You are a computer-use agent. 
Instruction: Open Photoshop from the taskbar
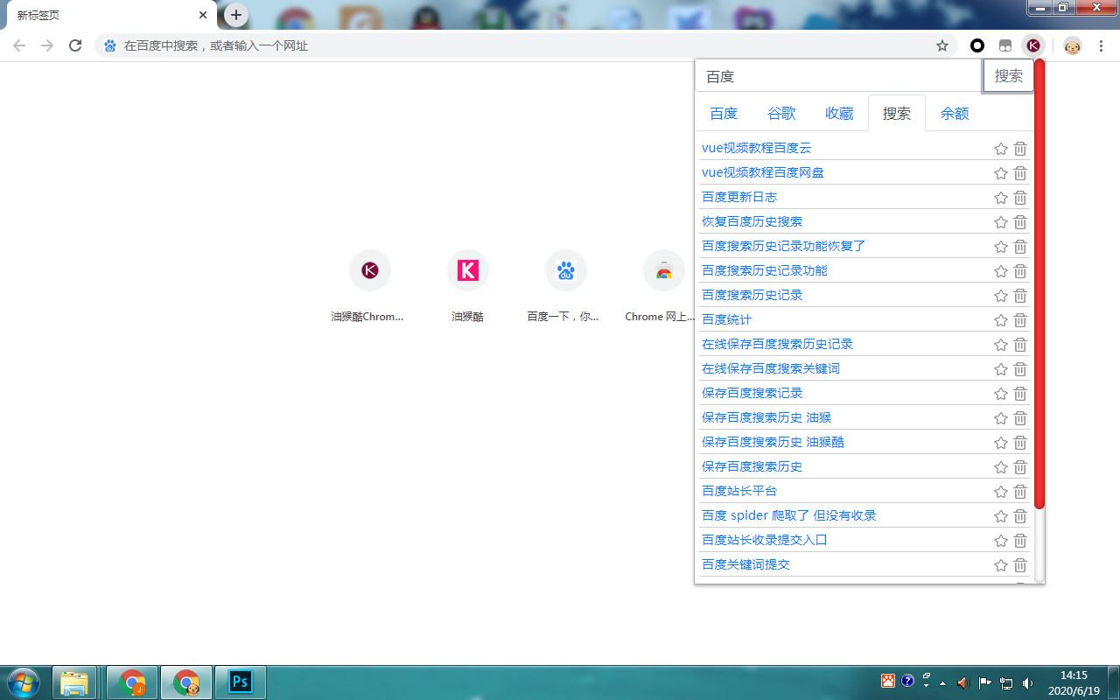(x=240, y=682)
